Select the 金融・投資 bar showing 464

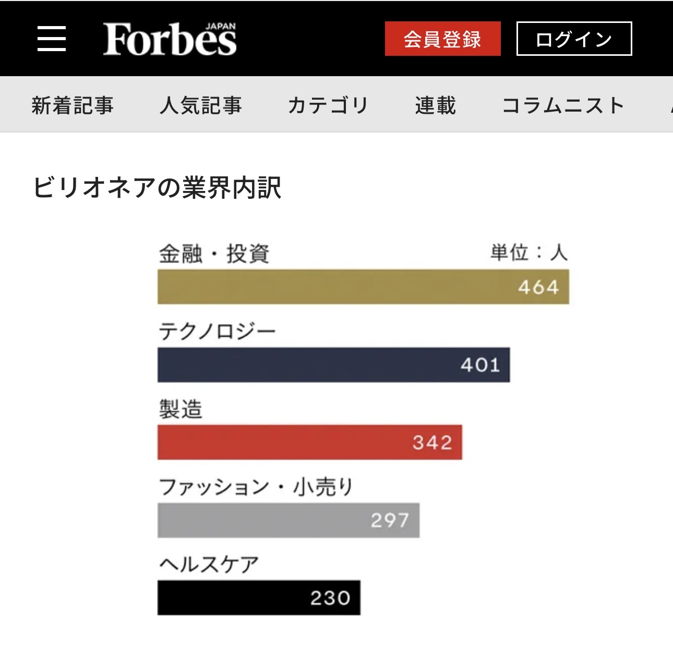pos(364,286)
